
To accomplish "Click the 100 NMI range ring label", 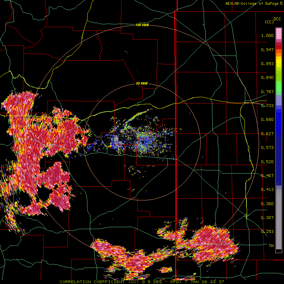I will click(x=142, y=25).
